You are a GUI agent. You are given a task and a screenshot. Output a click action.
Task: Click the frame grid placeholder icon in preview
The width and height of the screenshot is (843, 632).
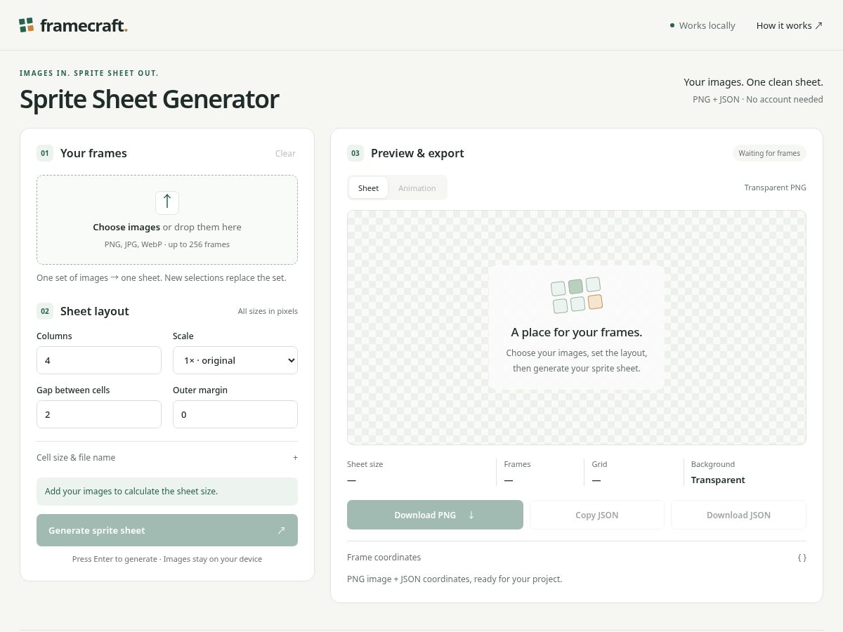click(x=577, y=295)
